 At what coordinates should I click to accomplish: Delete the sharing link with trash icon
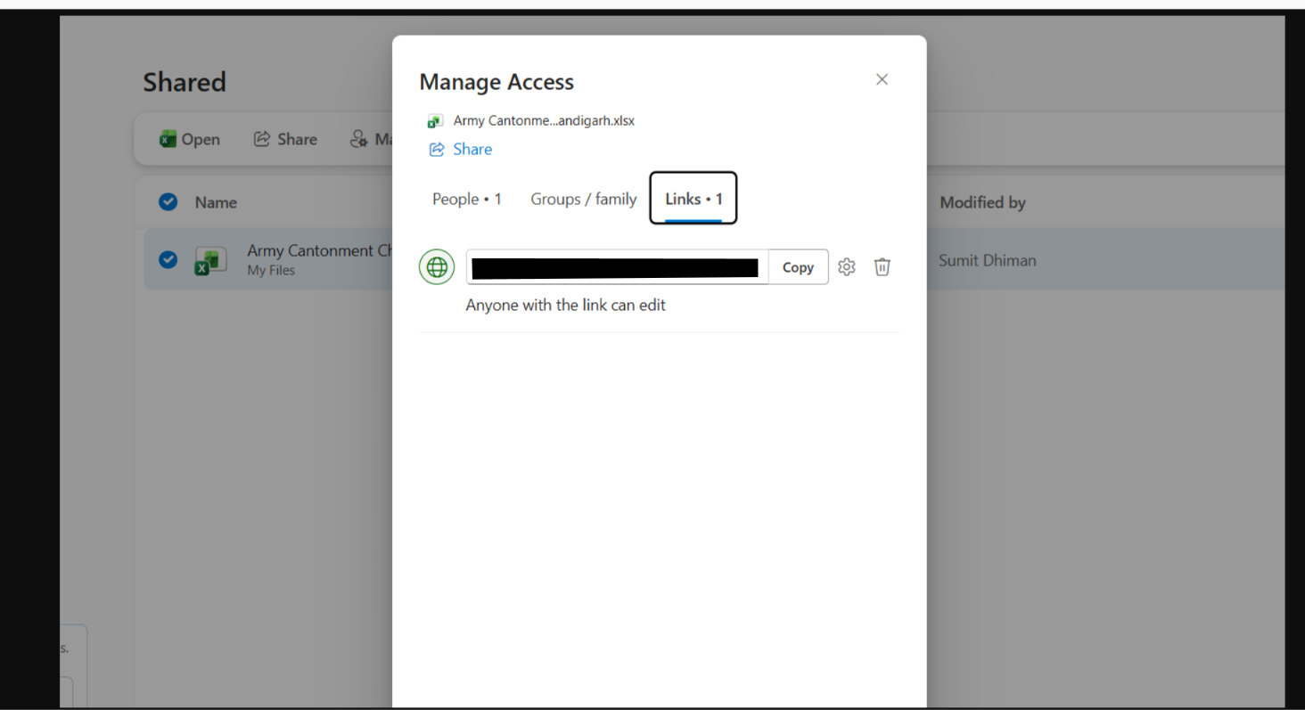pyautogui.click(x=882, y=266)
